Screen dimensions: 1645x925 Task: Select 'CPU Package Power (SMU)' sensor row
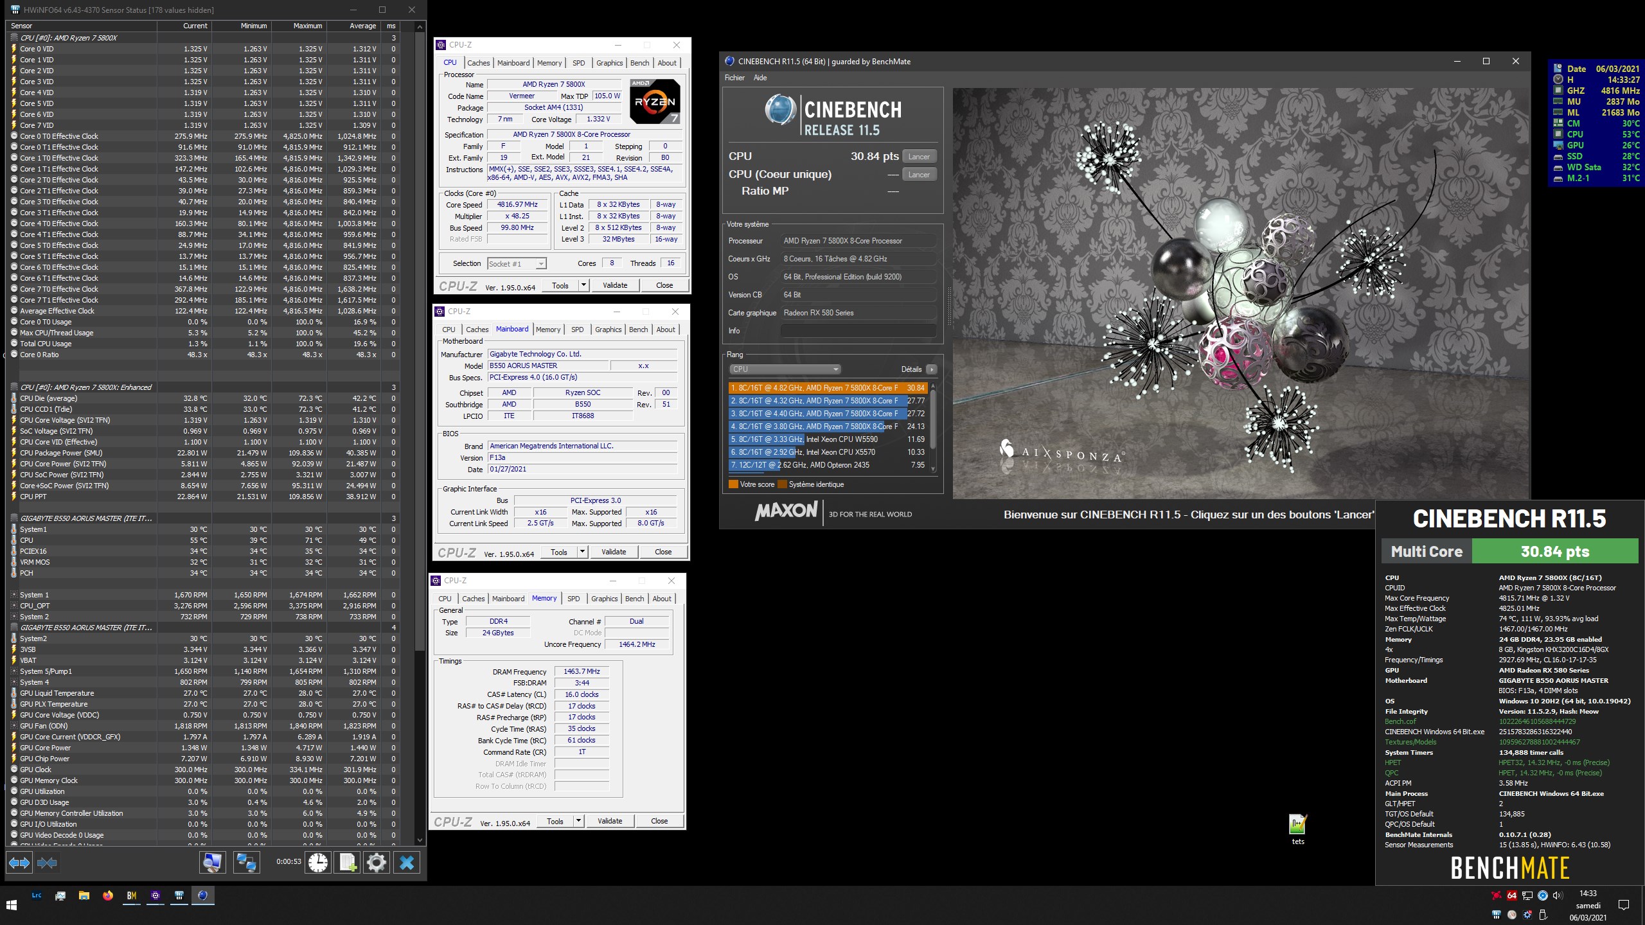pos(203,453)
